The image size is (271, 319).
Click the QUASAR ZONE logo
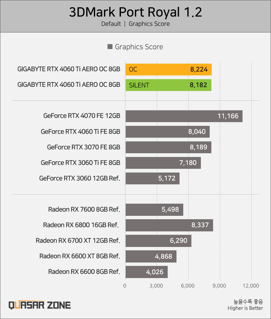40,305
